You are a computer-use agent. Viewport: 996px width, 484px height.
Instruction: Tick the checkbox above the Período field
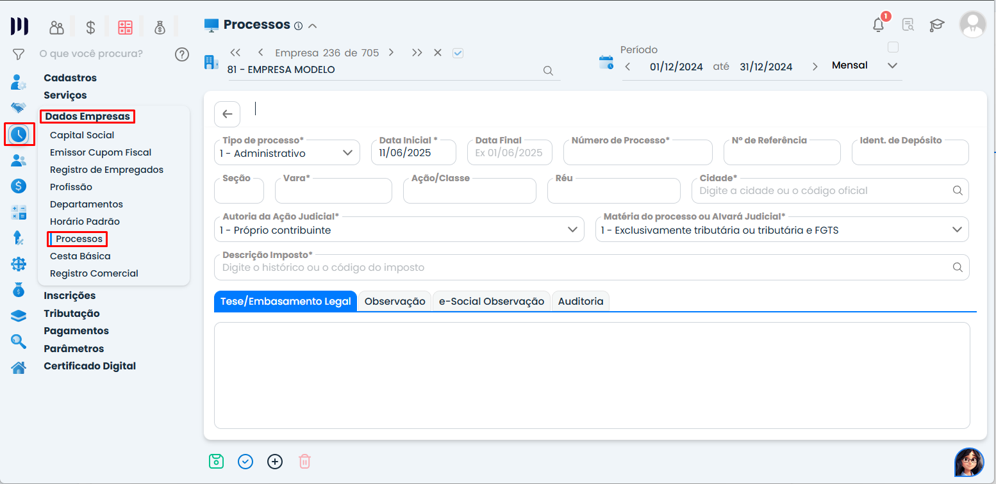pyautogui.click(x=893, y=47)
